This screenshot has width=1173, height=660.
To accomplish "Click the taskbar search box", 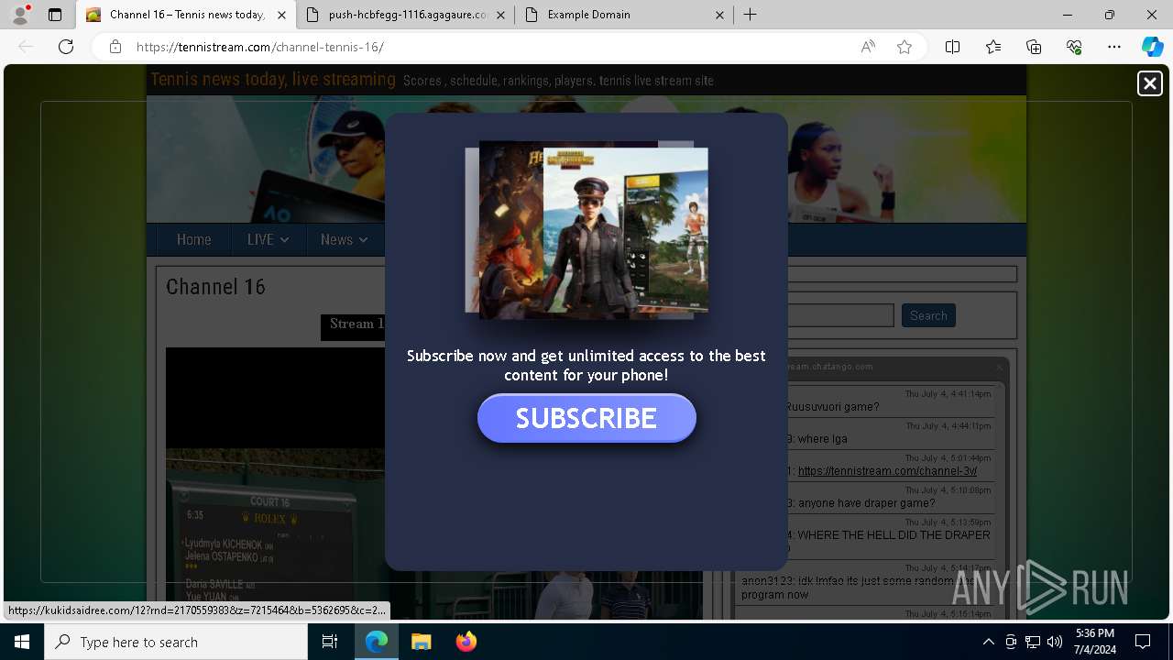I will (x=176, y=642).
